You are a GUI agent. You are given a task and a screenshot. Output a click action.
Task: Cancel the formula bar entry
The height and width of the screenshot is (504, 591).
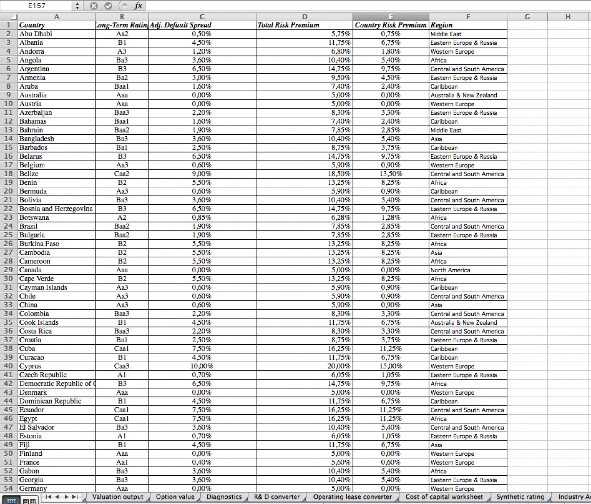tap(94, 6)
